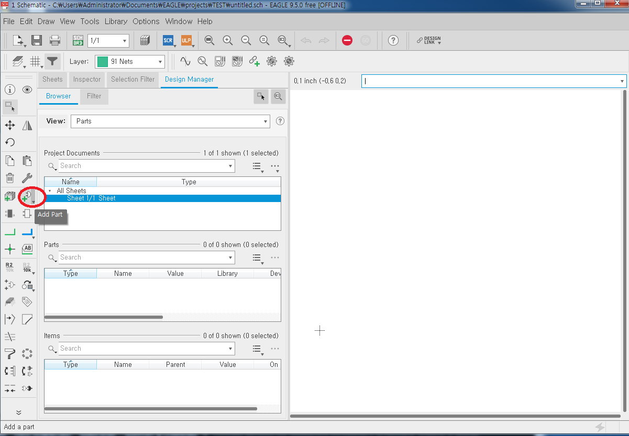629x436 pixels.
Task: Open the sheet selector showing 1/1
Action: point(108,40)
